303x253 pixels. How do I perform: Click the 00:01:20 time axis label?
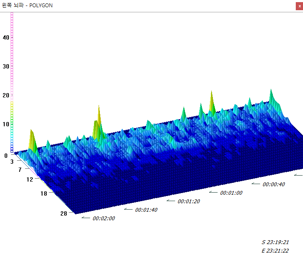coord(189,201)
